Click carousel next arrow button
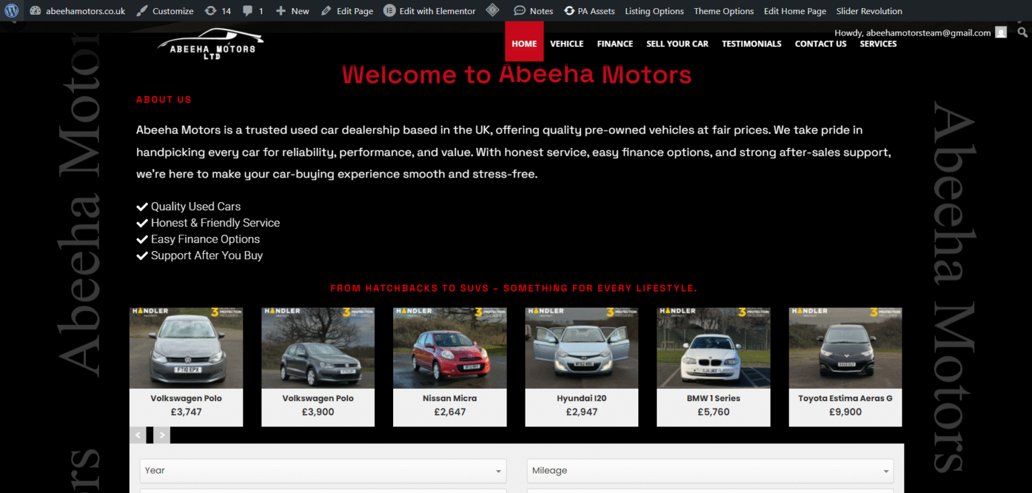The width and height of the screenshot is (1032, 493). 162,435
